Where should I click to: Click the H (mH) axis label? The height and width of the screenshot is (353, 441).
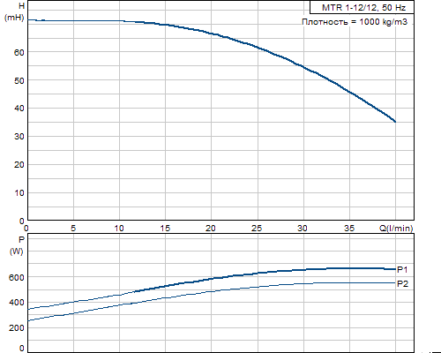[x=14, y=11]
